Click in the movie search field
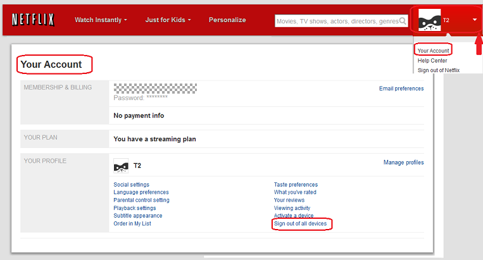The width and height of the screenshot is (483, 260). (337, 21)
